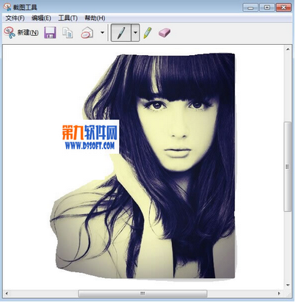Click the vertical scrollbar down arrow
Viewport: 296px width, 303px height.
[288, 285]
